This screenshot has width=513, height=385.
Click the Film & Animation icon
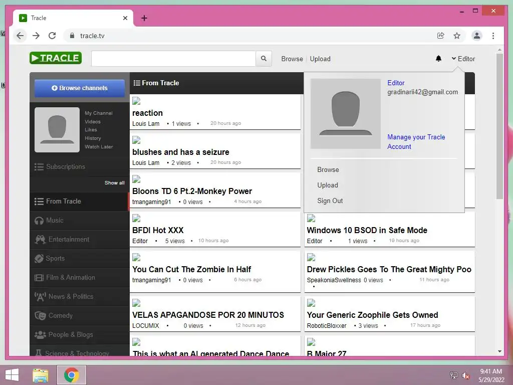pos(39,278)
